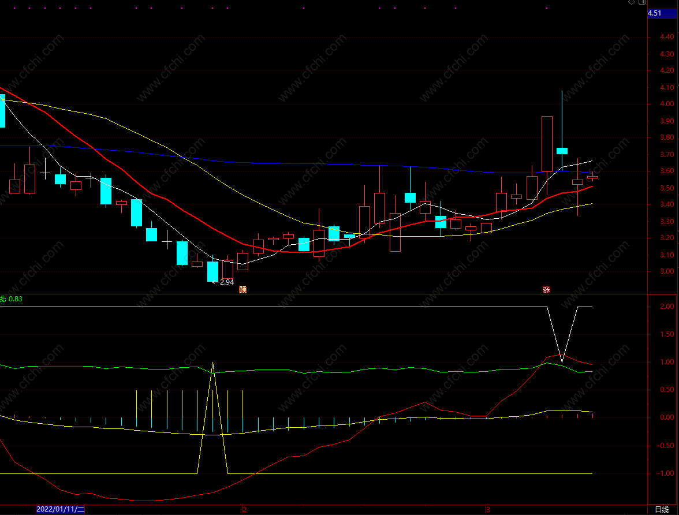Click the 4.40 price axis label

(x=667, y=38)
